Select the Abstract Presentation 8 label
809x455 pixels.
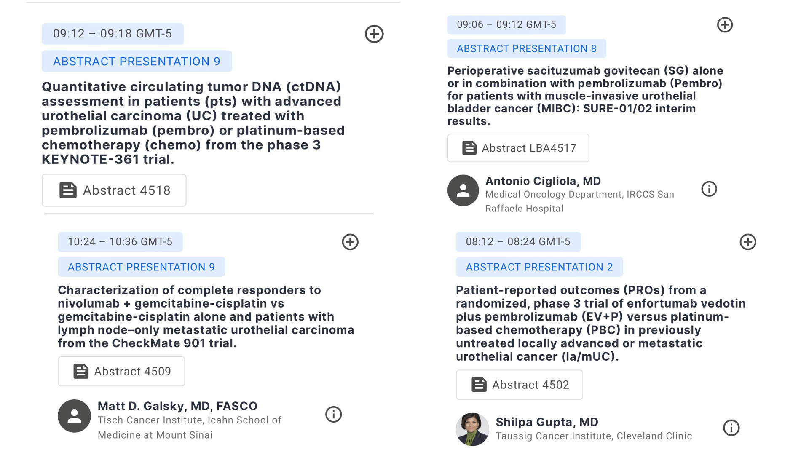[527, 49]
